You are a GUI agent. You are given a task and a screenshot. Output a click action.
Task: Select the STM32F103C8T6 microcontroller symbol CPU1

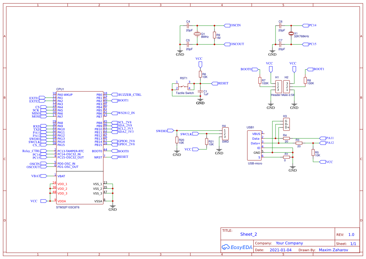pos(80,147)
